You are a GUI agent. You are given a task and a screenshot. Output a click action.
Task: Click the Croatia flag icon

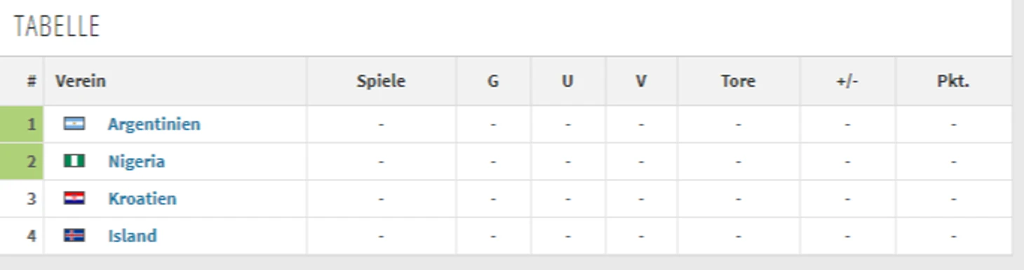[74, 198]
